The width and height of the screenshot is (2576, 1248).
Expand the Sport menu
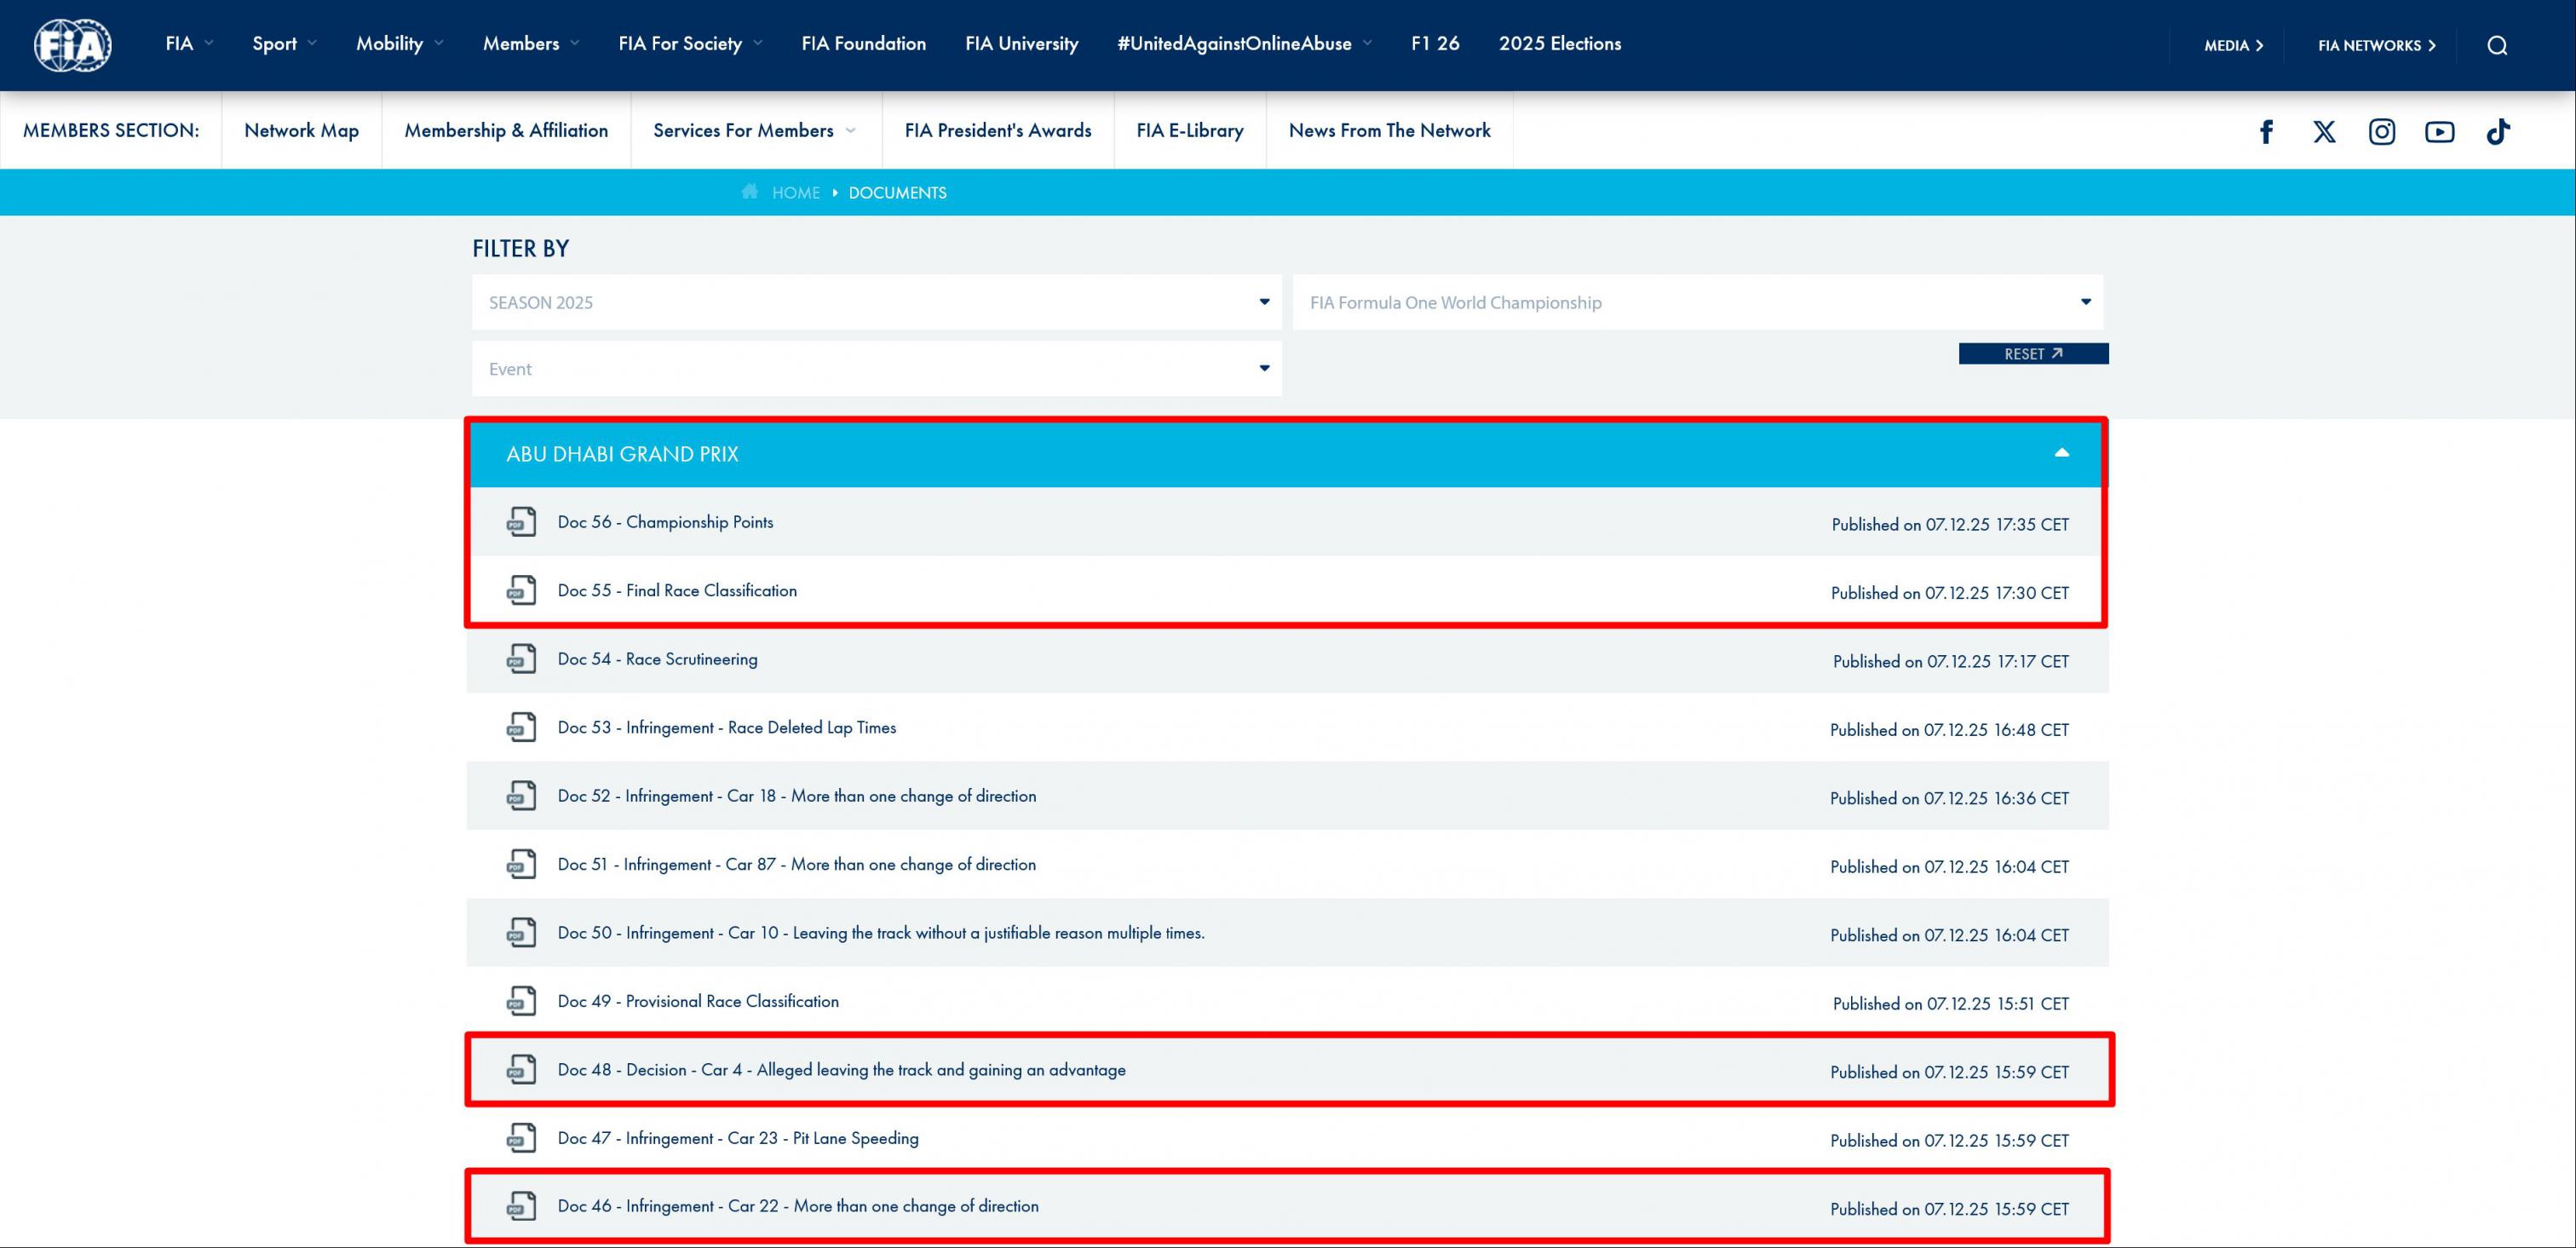pyautogui.click(x=284, y=43)
